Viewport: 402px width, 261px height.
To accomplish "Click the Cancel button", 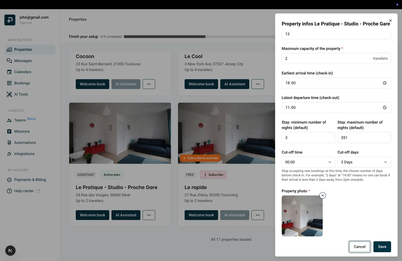I will 360,247.
